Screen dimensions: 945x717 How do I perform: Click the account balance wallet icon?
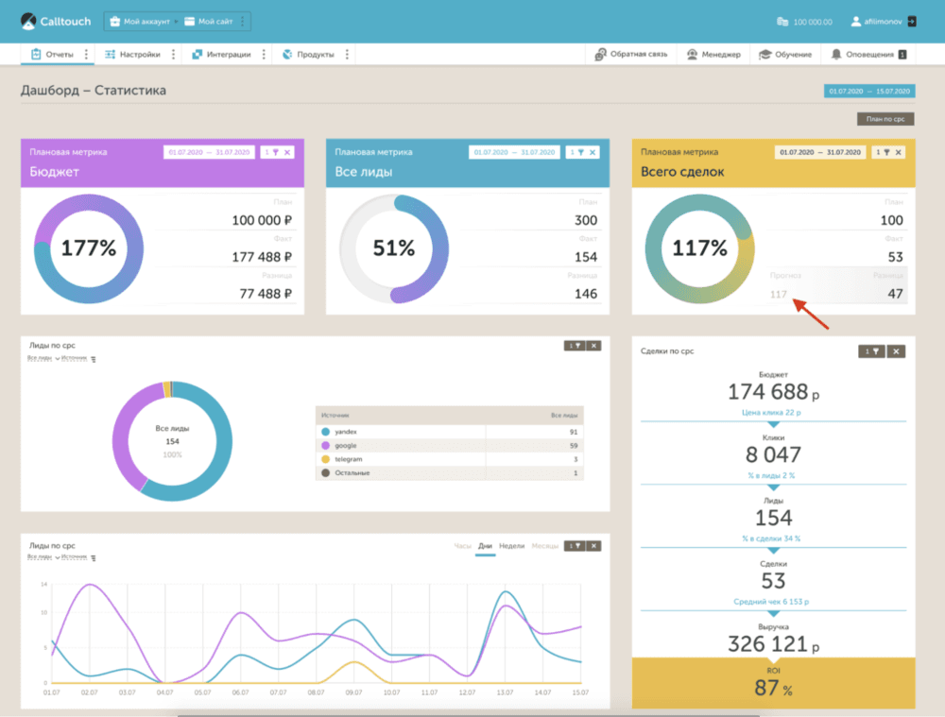(x=782, y=22)
